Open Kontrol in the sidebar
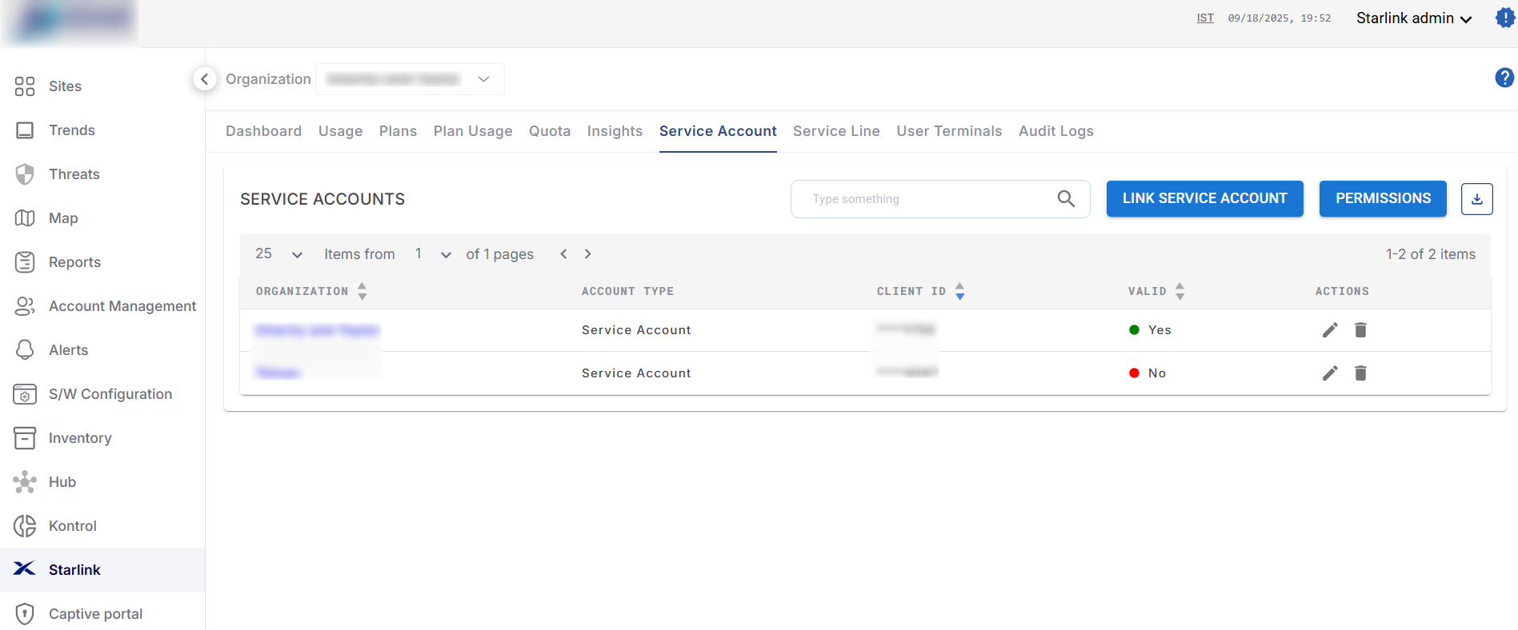This screenshot has width=1518, height=630. [x=72, y=526]
